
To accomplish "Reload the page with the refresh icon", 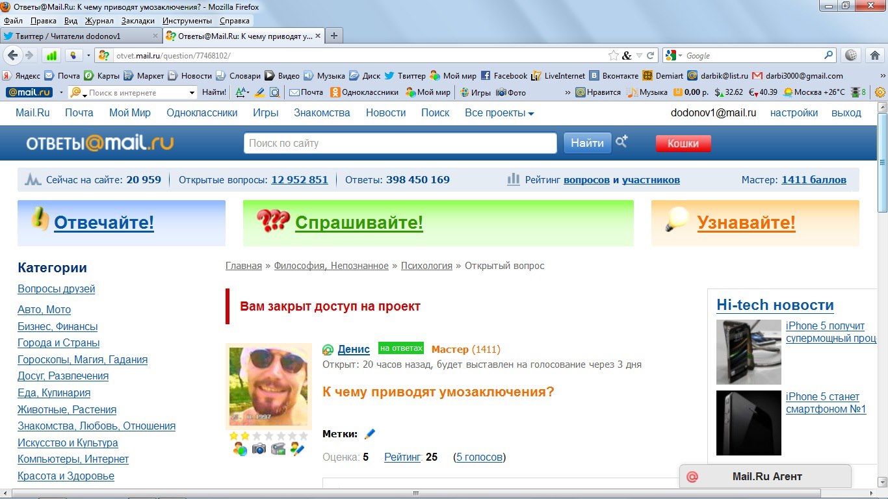I will coord(650,55).
